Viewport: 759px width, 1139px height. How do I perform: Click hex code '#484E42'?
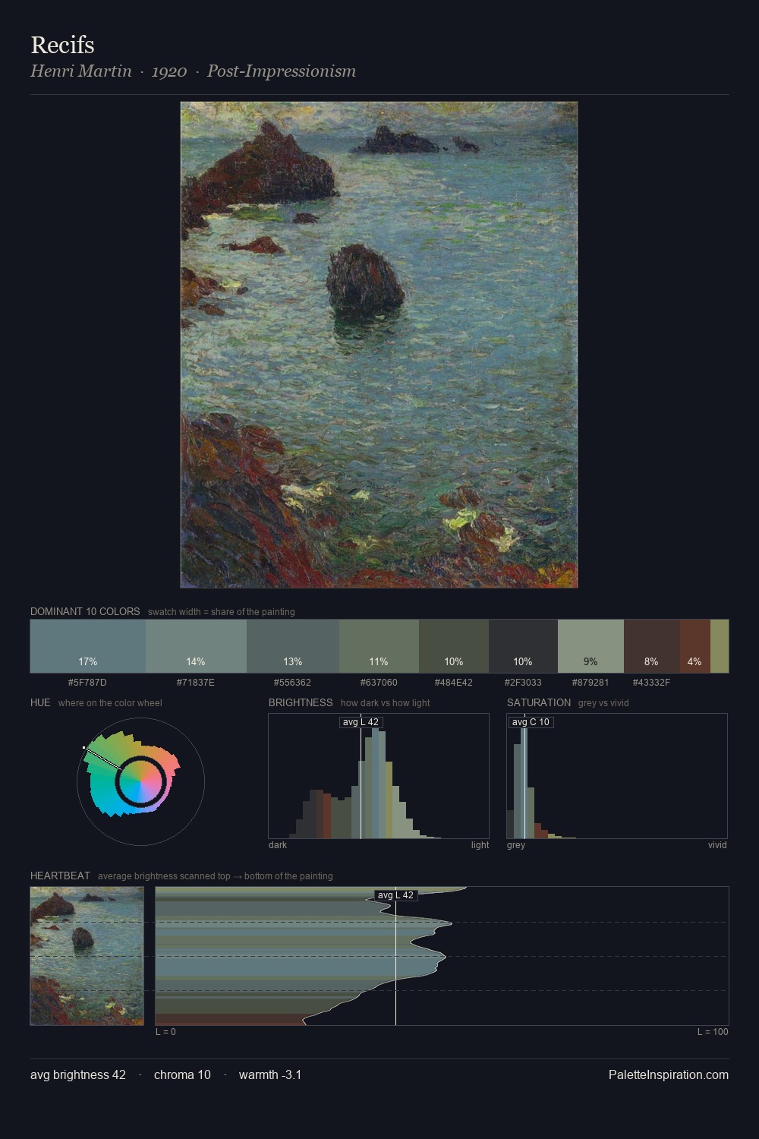[x=454, y=683]
